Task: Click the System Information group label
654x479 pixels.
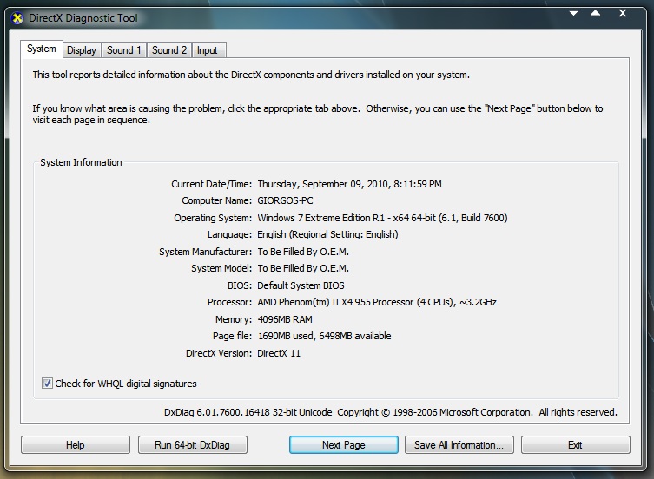Action: pos(81,162)
